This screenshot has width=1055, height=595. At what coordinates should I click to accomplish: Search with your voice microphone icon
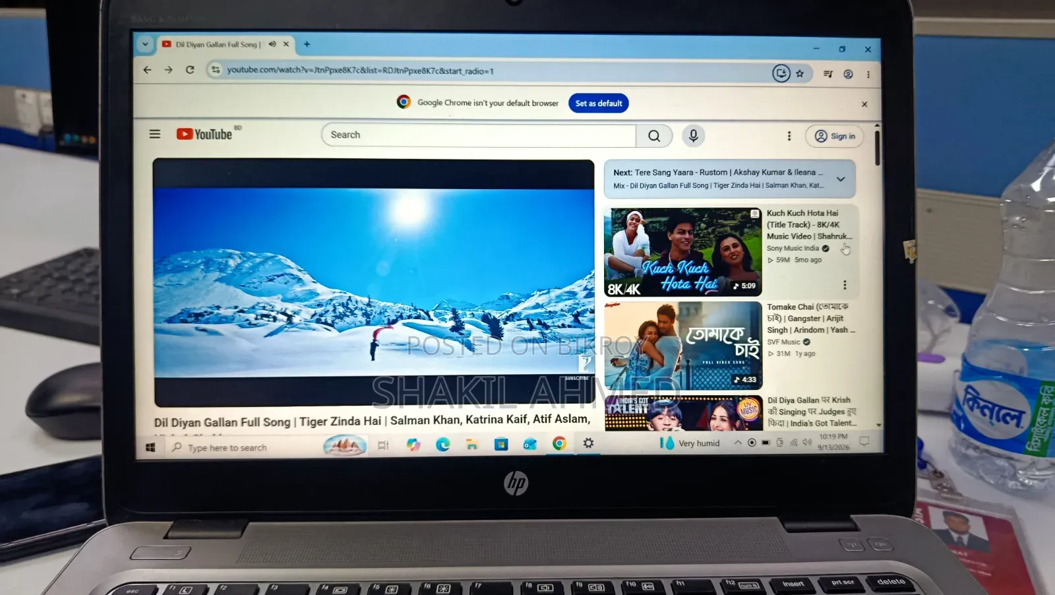click(x=693, y=135)
